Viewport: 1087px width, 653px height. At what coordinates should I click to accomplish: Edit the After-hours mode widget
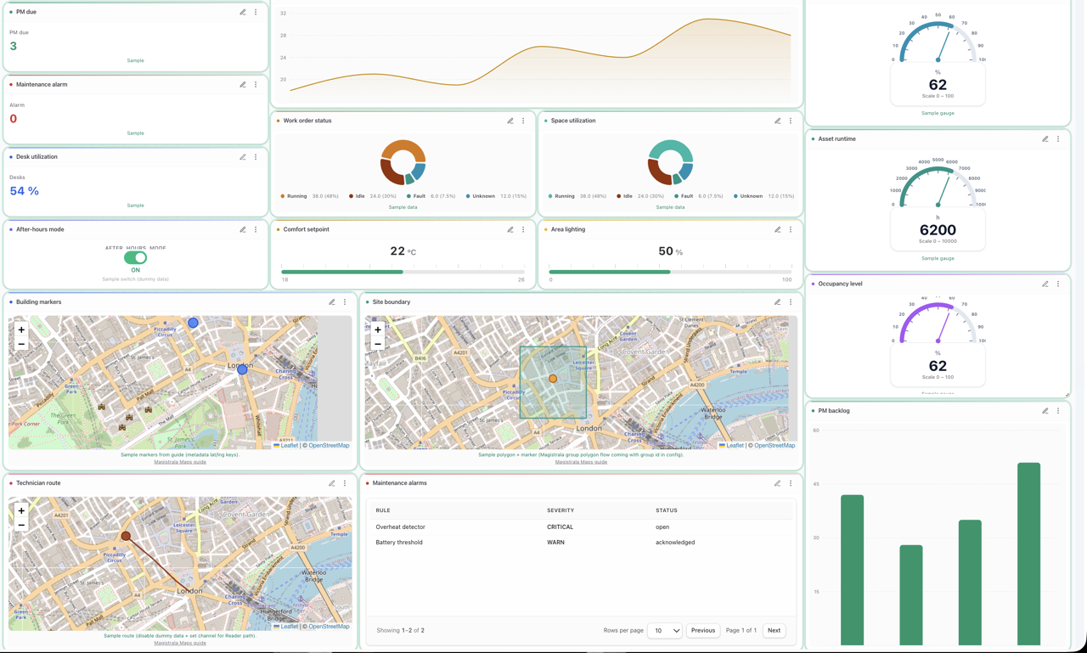click(243, 229)
